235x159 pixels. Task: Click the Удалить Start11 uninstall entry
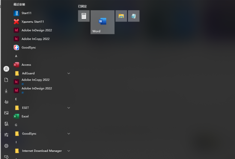click(x=42, y=22)
